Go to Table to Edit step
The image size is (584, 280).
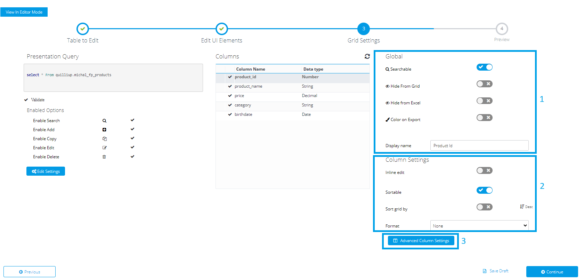click(83, 29)
